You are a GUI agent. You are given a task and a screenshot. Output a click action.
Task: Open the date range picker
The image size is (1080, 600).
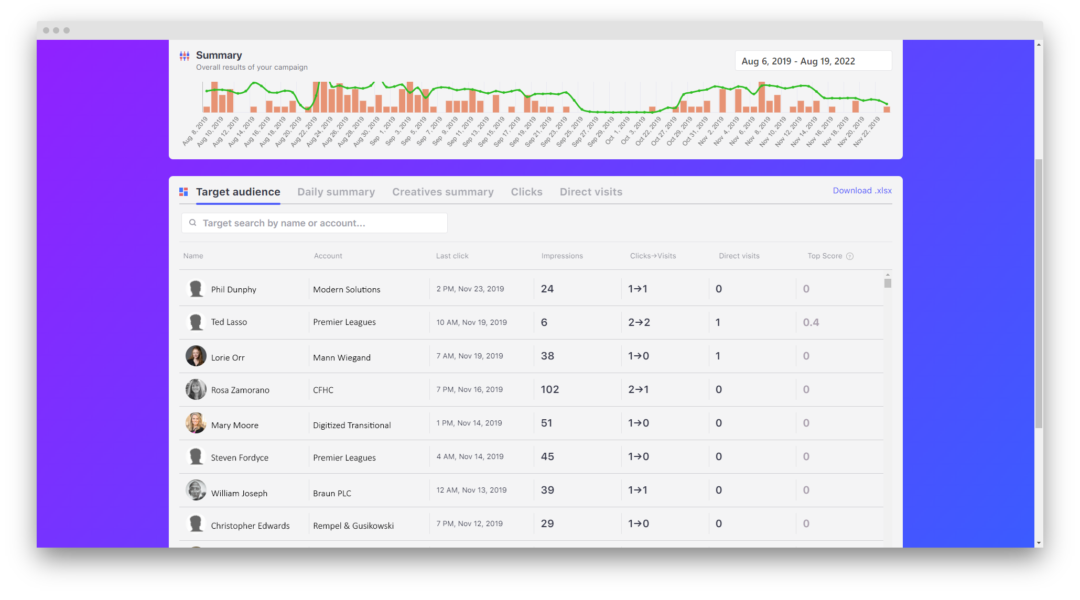[813, 61]
